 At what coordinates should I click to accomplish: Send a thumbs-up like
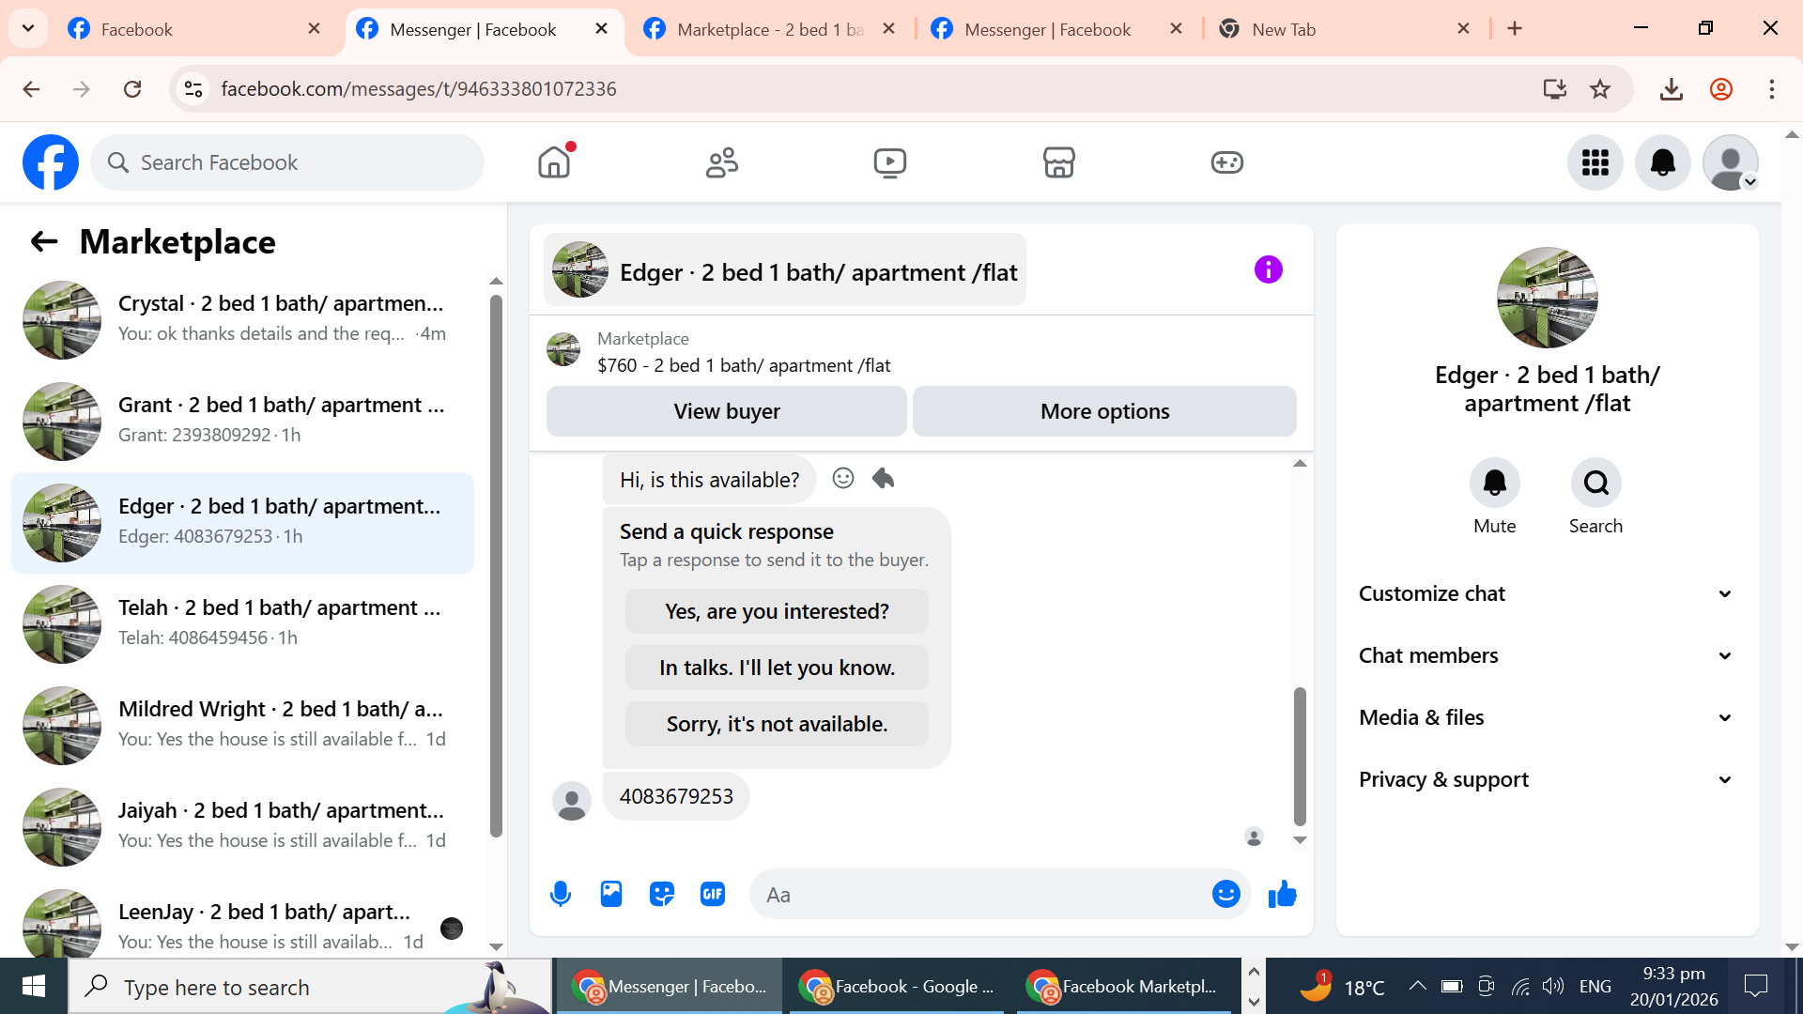[1282, 895]
